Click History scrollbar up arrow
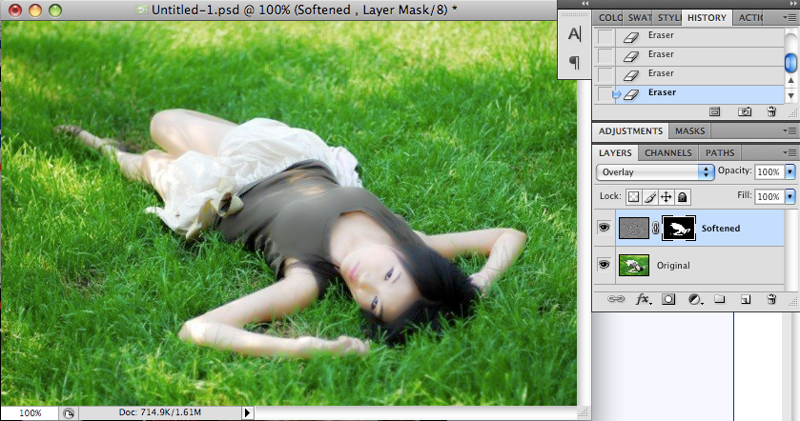800x421 pixels. tap(790, 80)
